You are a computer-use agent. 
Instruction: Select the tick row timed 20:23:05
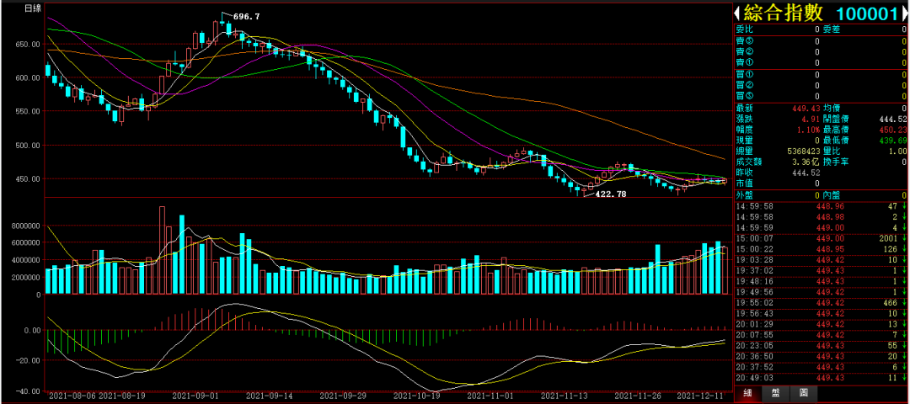click(x=822, y=345)
